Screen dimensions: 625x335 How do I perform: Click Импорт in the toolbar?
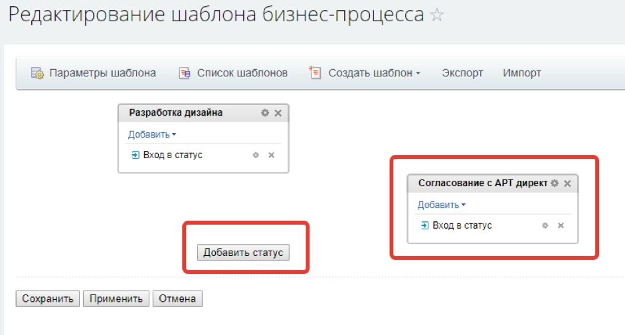click(x=522, y=73)
